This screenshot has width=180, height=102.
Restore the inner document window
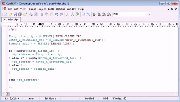pyautogui.click(x=172, y=9)
